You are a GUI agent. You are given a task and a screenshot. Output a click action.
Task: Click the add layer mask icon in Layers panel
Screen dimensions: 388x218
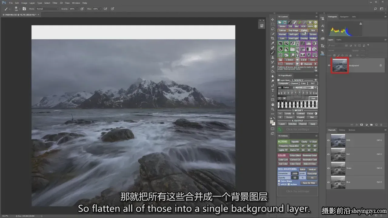tap(361, 125)
